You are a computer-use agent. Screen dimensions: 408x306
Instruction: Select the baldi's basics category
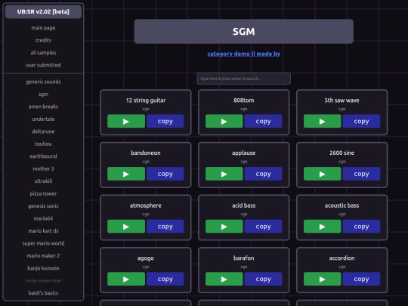click(43, 293)
